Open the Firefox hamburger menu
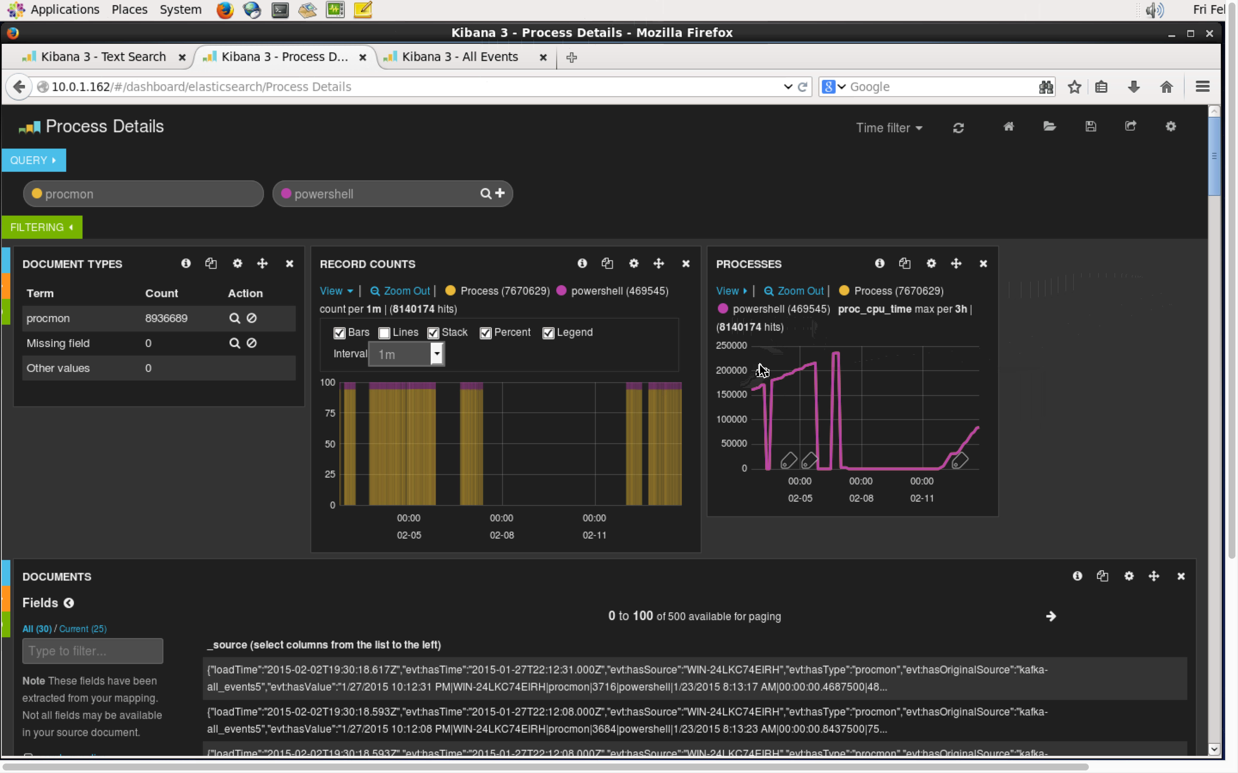This screenshot has width=1238, height=773. coord(1202,87)
